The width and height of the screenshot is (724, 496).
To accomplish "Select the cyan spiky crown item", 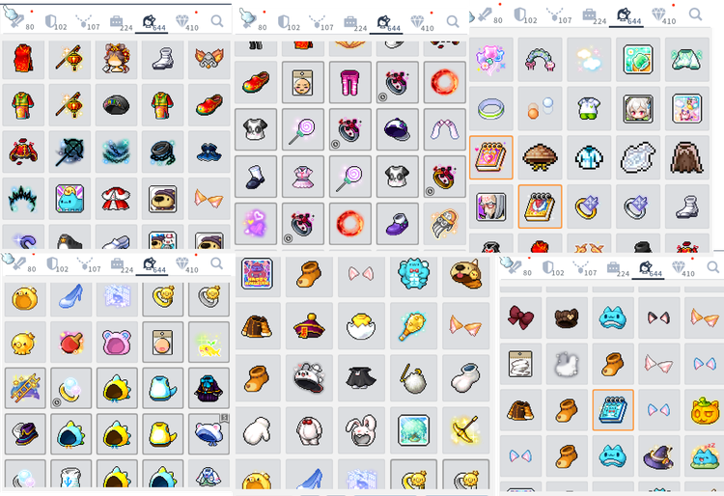I will click(23, 199).
